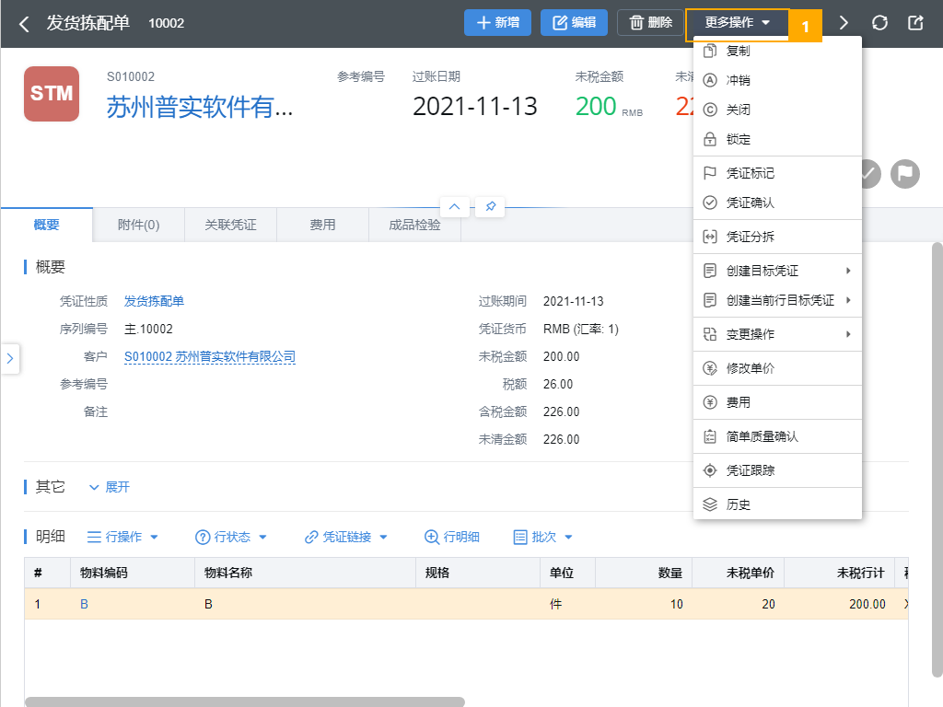This screenshot has width=943, height=707.
Task: Select 凭证分拆 menu entry
Action: pos(777,237)
